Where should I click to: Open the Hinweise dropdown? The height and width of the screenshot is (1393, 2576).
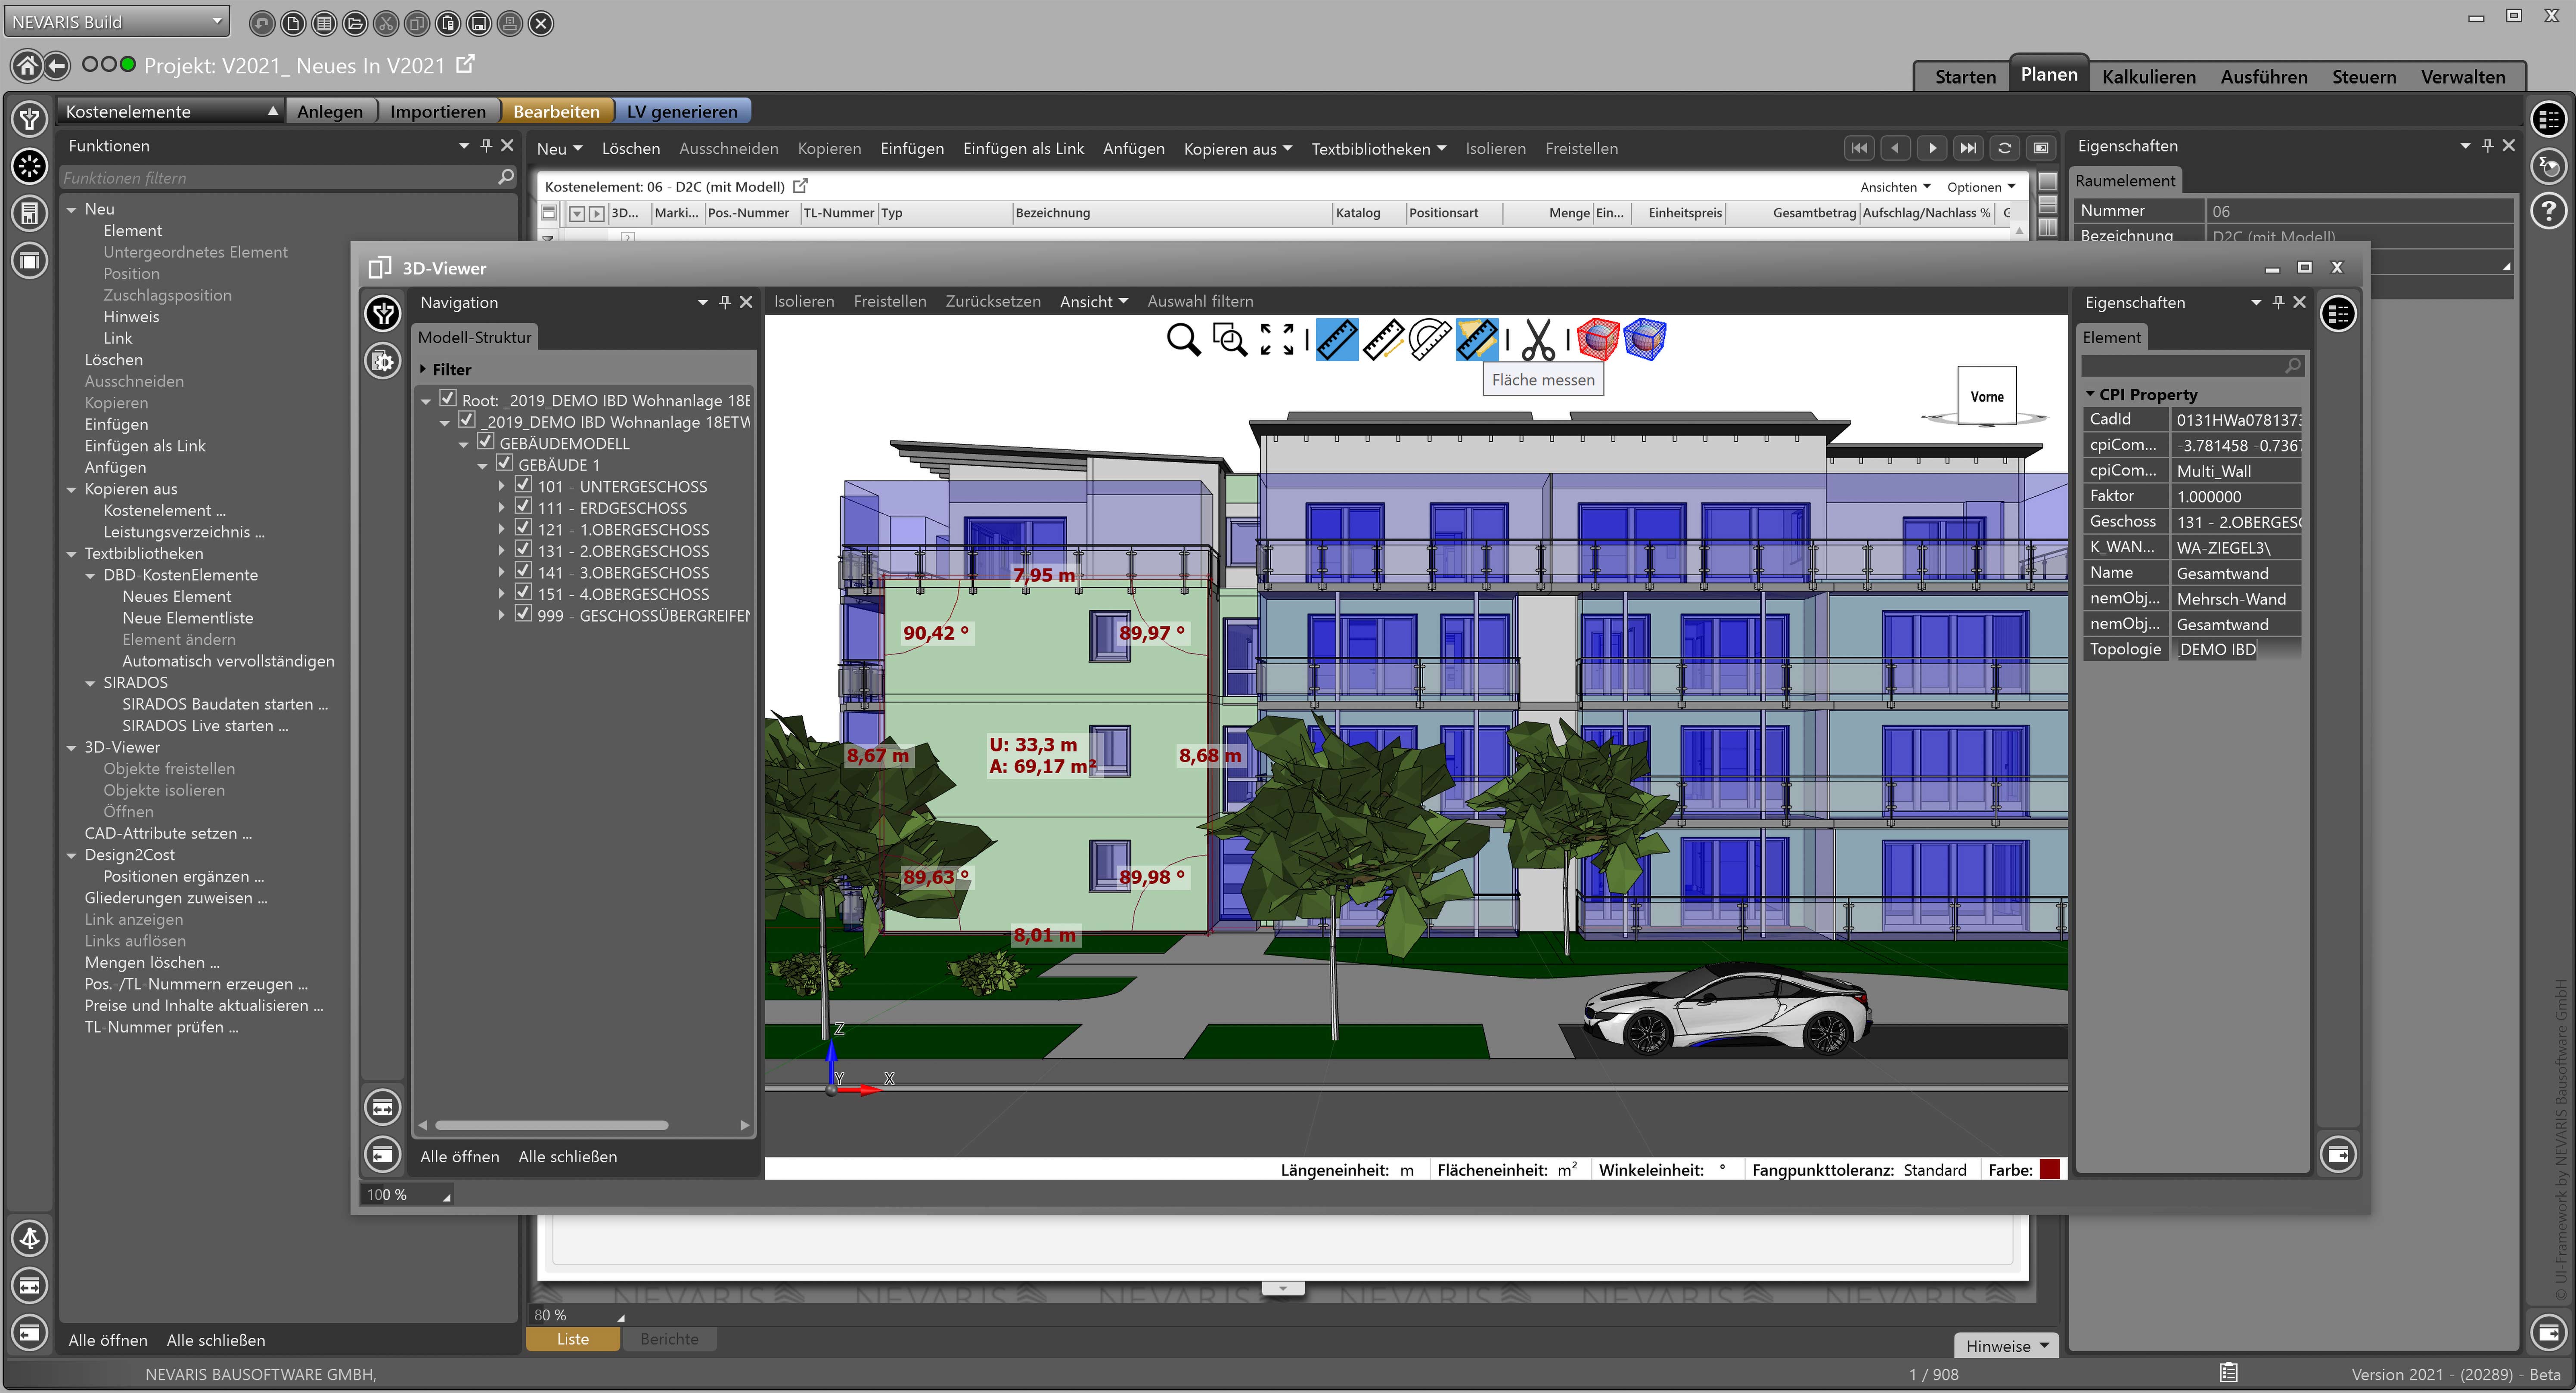click(2006, 1345)
